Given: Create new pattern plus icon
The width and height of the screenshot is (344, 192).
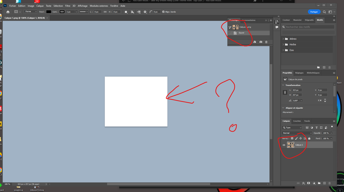Looking at the screenshot, I should click(x=324, y=68).
